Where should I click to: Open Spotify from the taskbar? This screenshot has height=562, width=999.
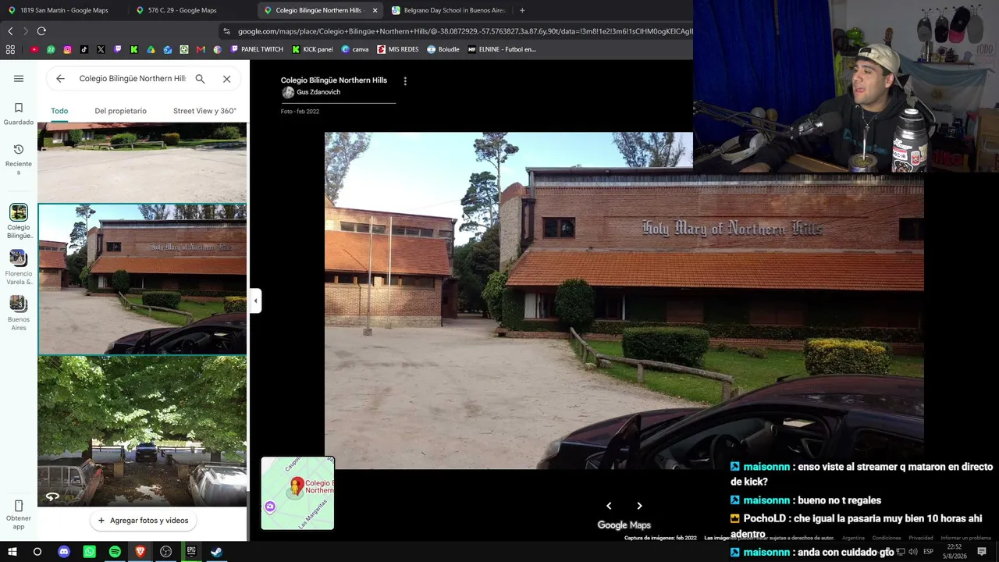tap(115, 552)
